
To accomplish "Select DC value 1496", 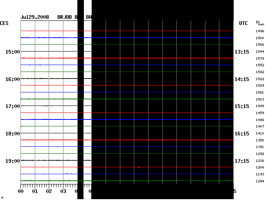I will pos(260,31).
